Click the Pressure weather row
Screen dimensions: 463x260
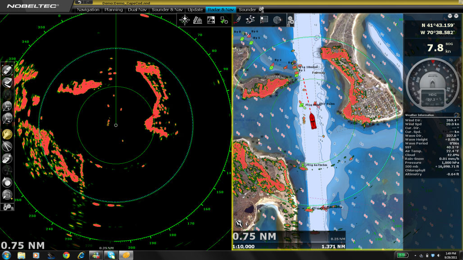(432, 162)
